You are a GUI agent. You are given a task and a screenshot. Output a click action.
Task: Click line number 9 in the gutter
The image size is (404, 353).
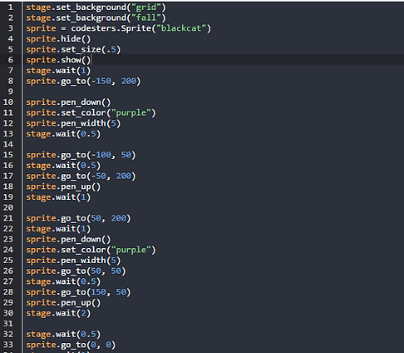(x=11, y=92)
